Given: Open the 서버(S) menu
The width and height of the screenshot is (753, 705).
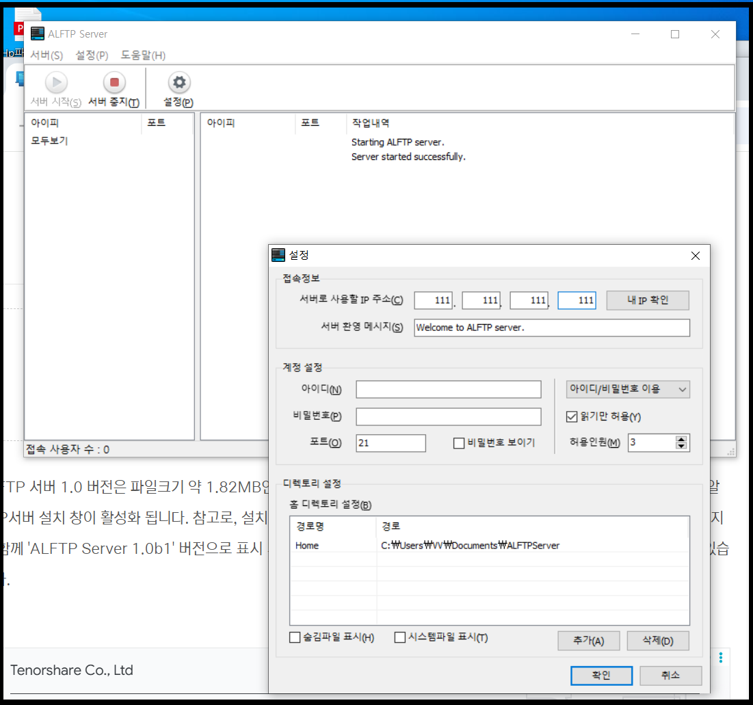Looking at the screenshot, I should click(x=47, y=55).
